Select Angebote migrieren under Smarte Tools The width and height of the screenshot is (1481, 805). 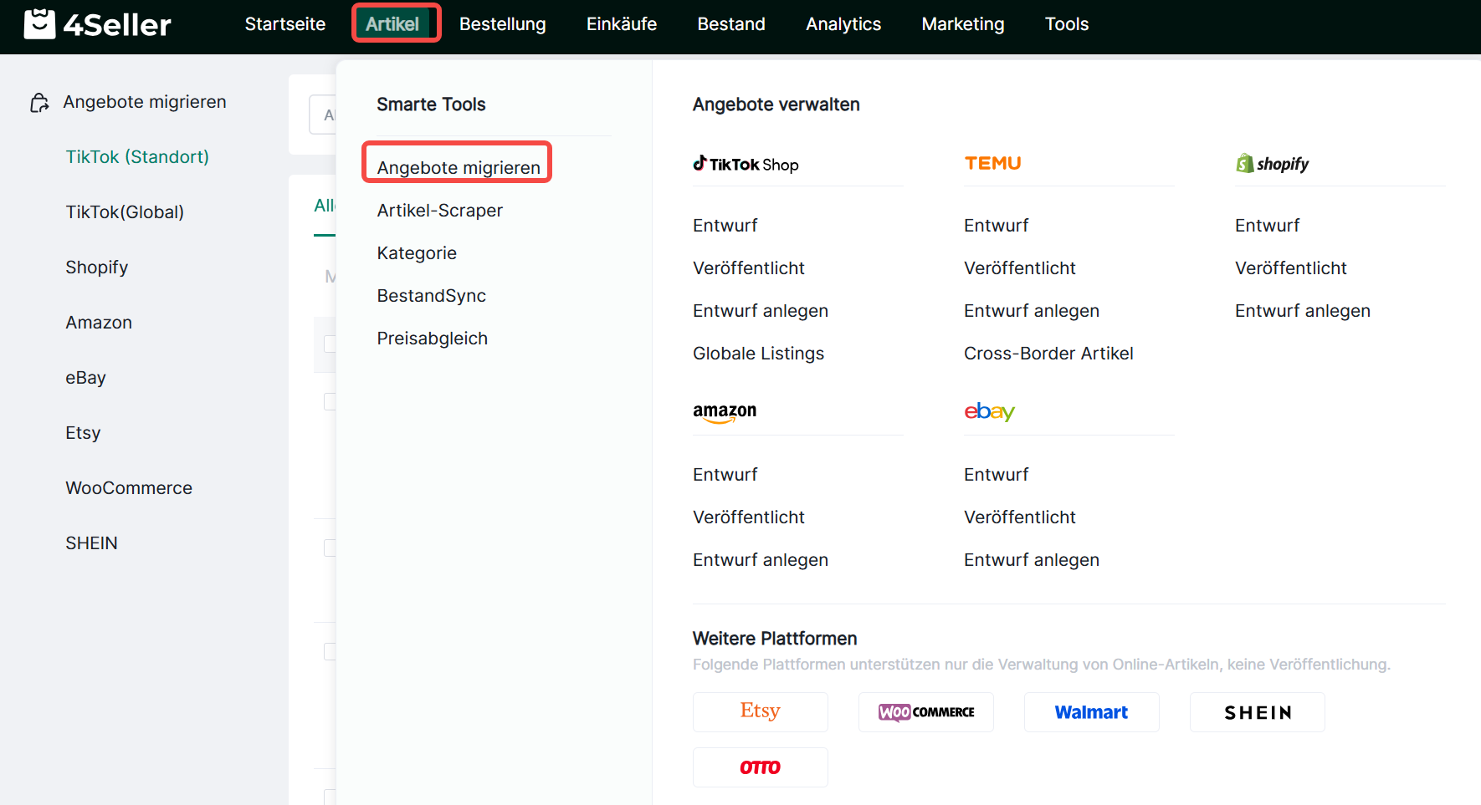pos(459,167)
